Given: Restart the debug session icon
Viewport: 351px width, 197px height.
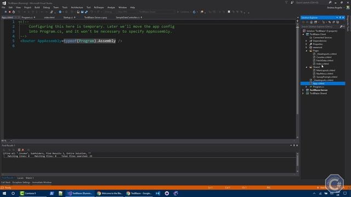Looking at the screenshot, I should (14, 12).
